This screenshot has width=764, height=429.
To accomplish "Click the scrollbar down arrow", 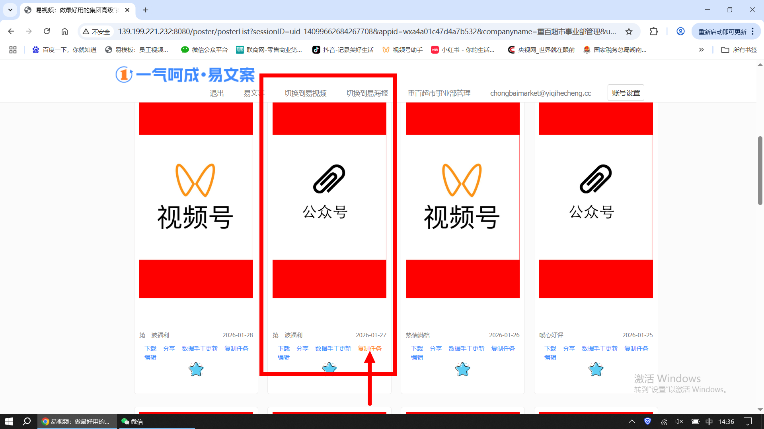I will point(760,410).
